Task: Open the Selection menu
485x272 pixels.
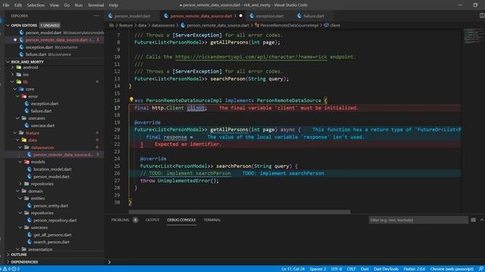Action: click(36, 5)
